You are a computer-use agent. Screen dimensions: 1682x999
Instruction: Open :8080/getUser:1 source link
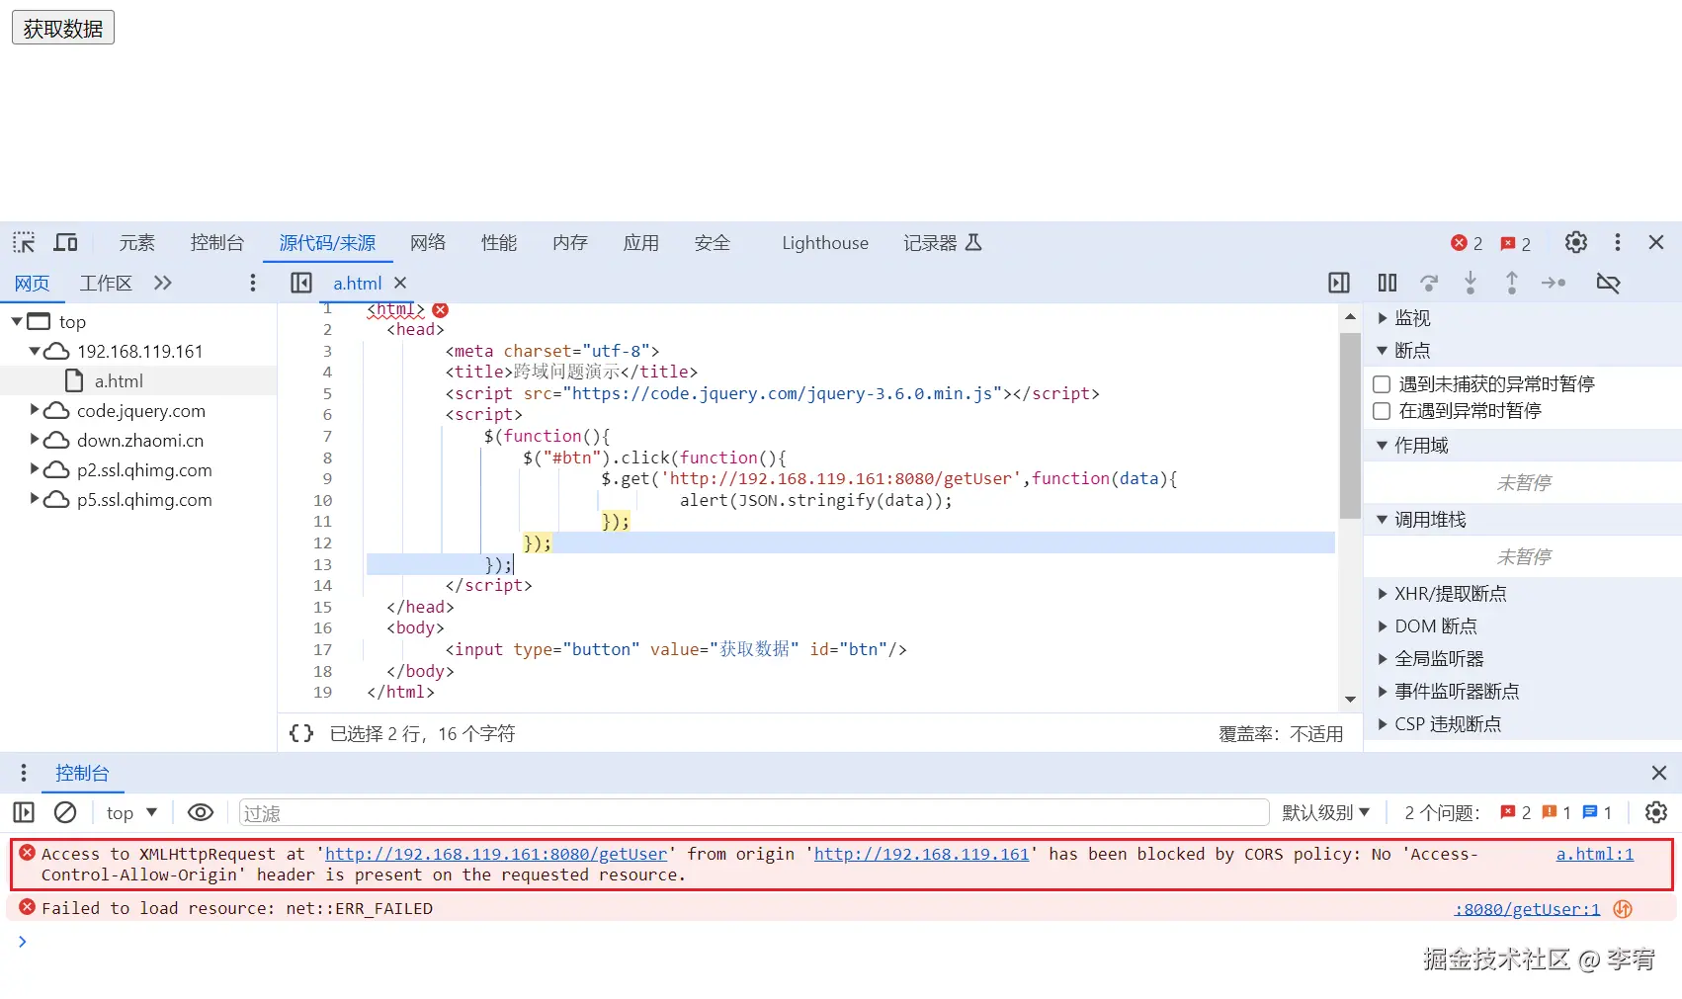[x=1527, y=909]
